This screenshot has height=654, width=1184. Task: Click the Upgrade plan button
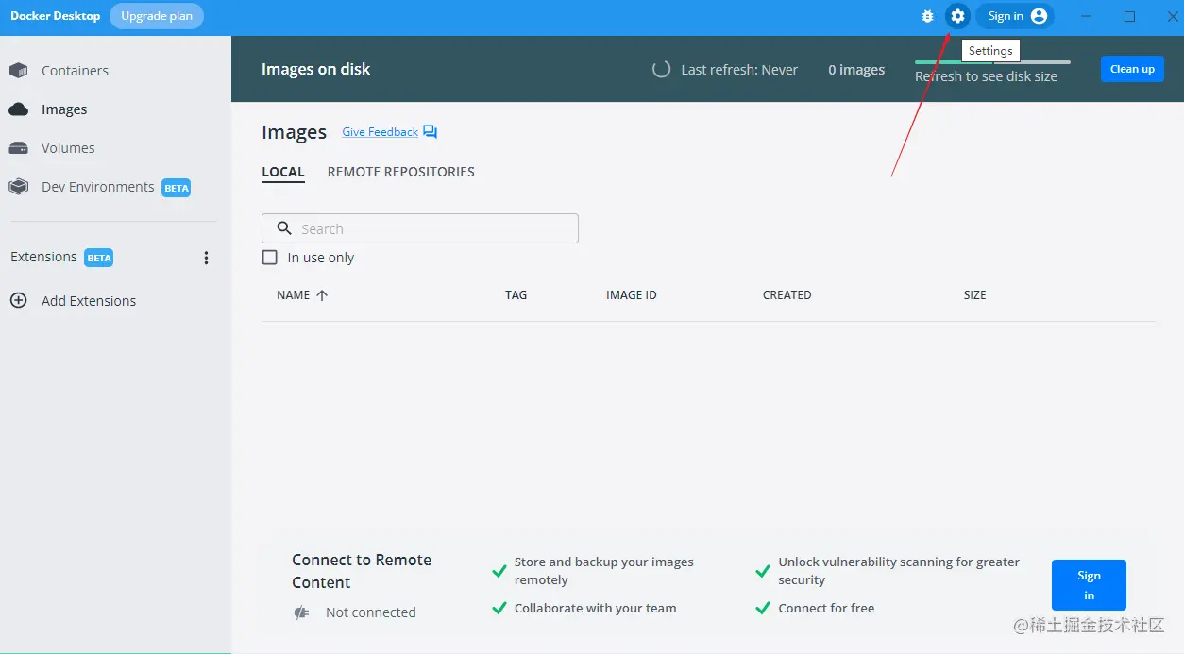(157, 16)
